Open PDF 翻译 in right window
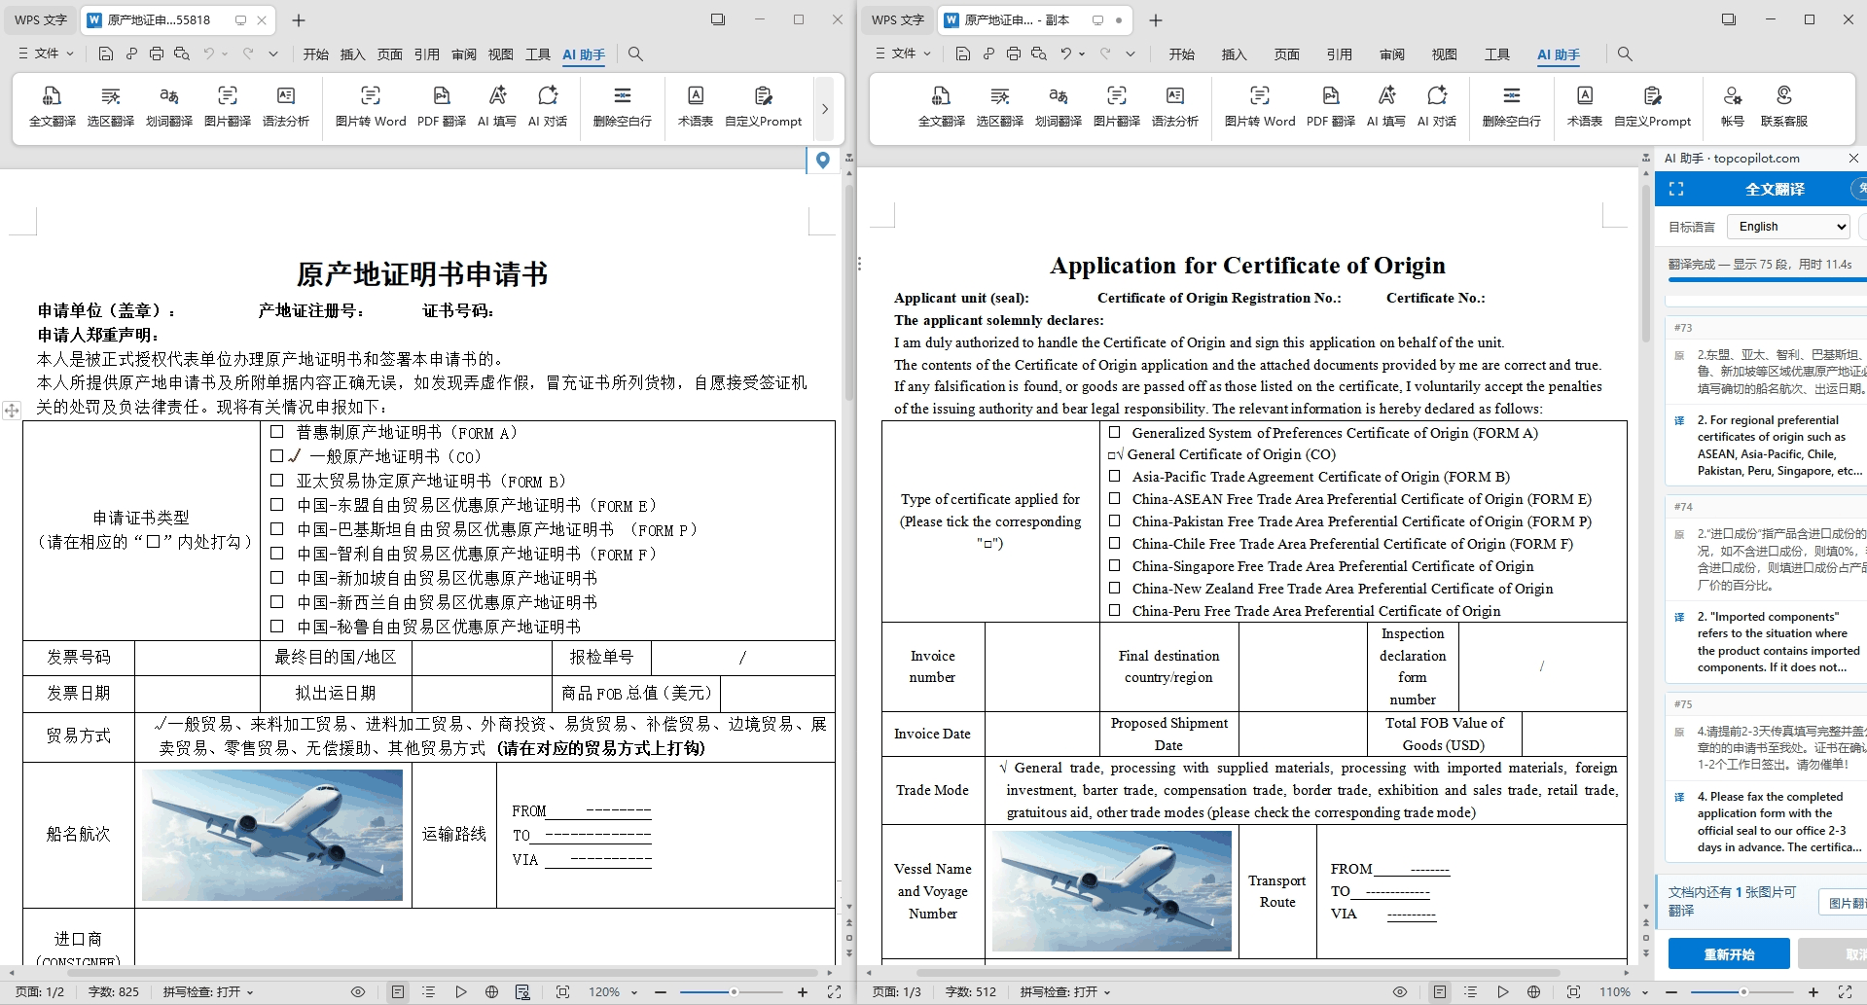 pos(1331,106)
